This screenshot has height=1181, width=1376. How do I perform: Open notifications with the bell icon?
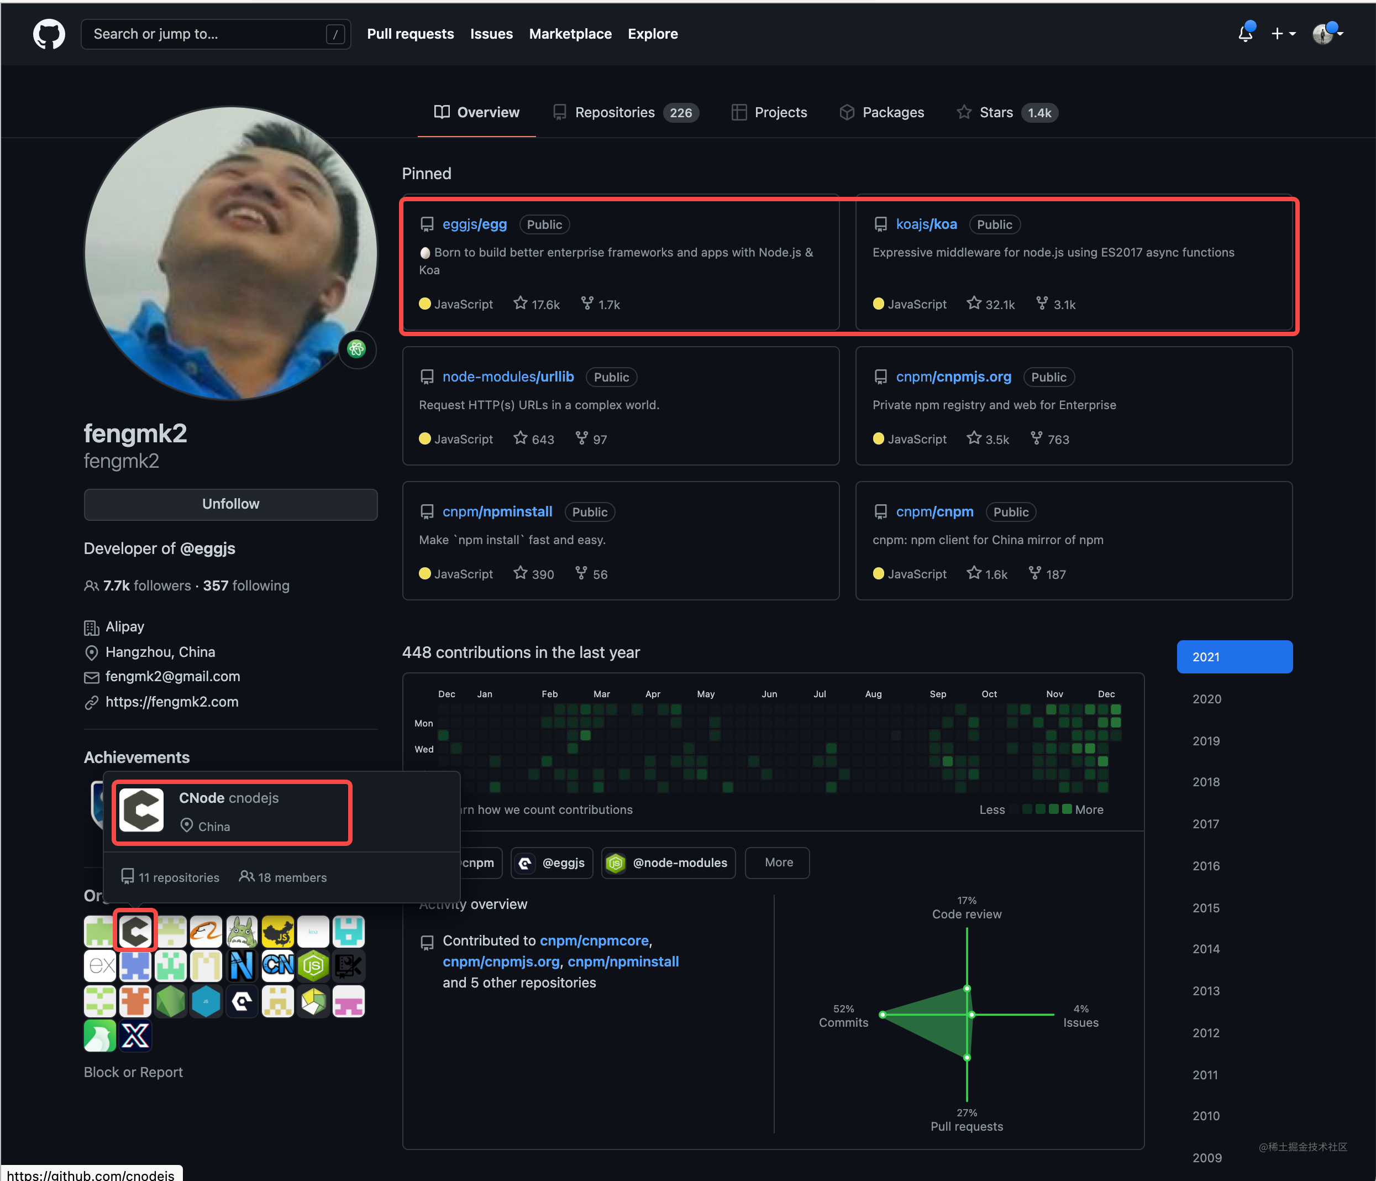(x=1245, y=33)
